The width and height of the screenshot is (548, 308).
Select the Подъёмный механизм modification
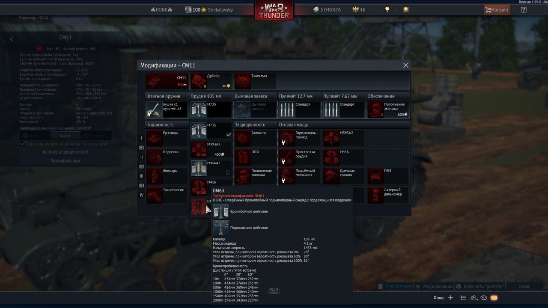point(299,176)
